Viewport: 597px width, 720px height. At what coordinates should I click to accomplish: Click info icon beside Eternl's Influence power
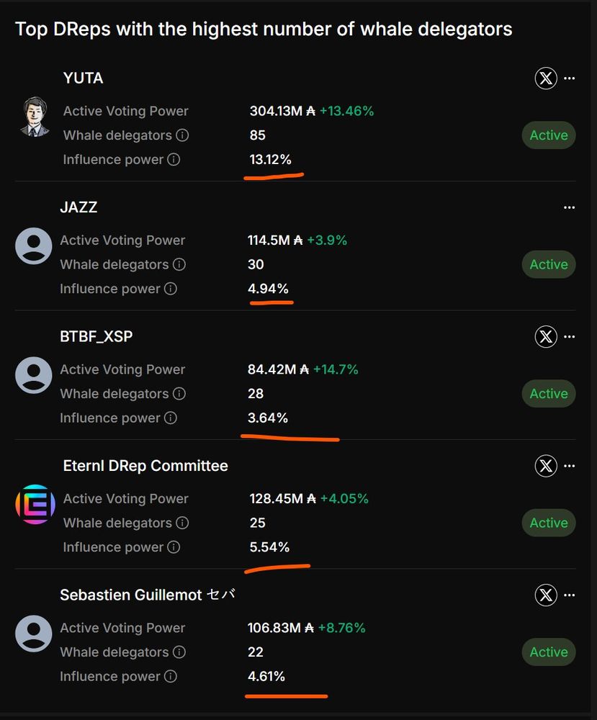point(174,547)
